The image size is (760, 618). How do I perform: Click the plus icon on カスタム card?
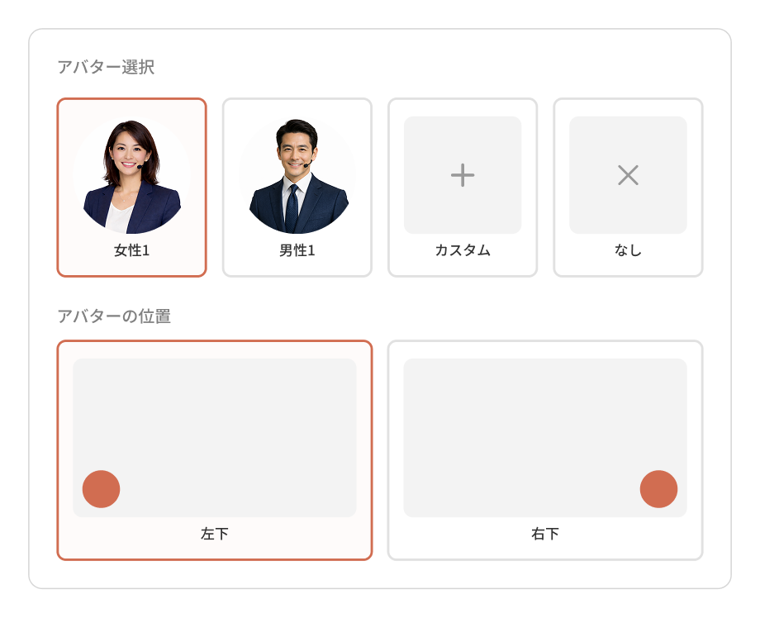tap(462, 174)
